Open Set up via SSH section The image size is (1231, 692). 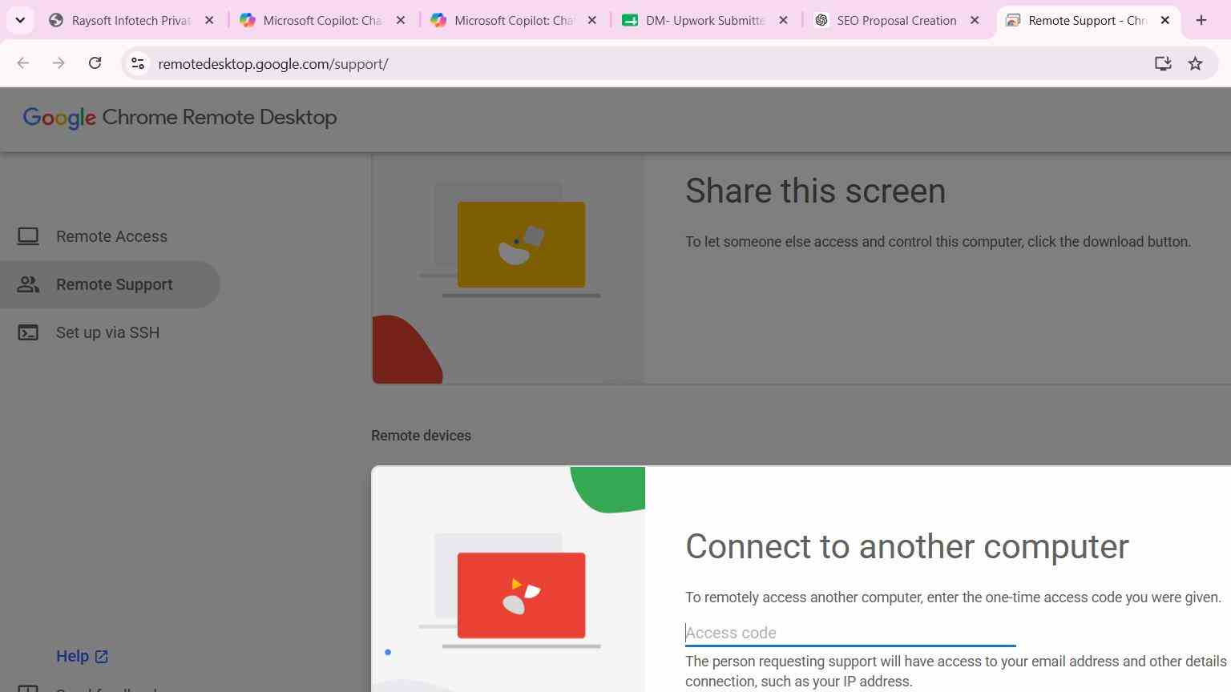[107, 332]
